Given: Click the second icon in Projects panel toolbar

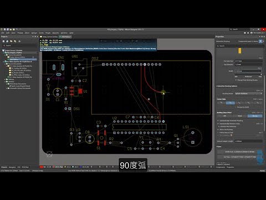Looking at the screenshot, I should (7, 41).
